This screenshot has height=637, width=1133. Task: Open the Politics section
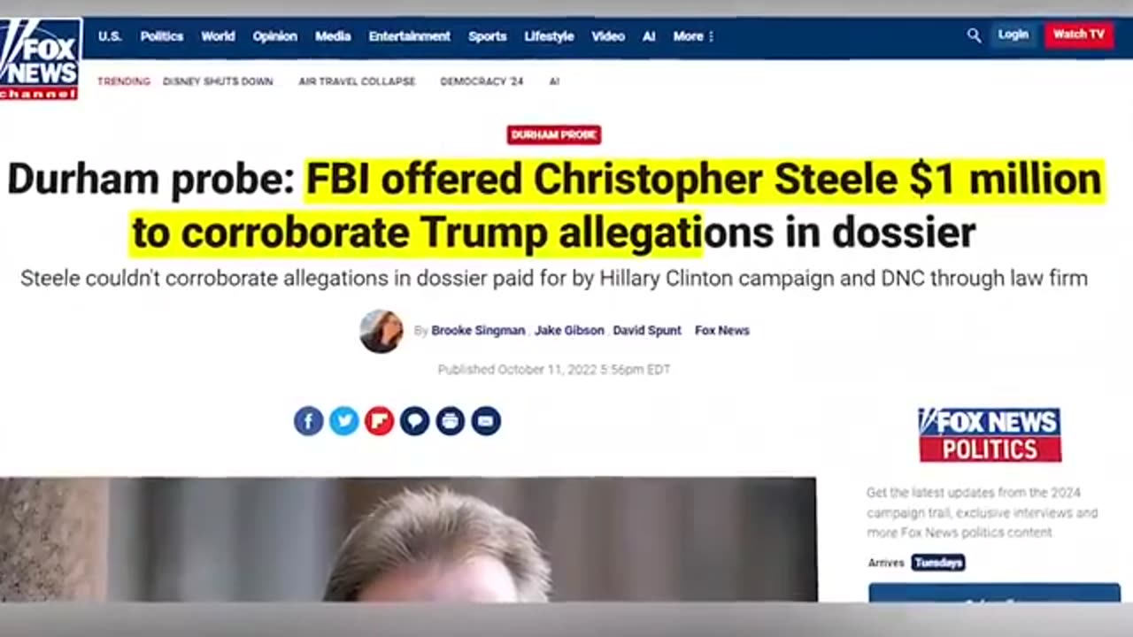162,36
